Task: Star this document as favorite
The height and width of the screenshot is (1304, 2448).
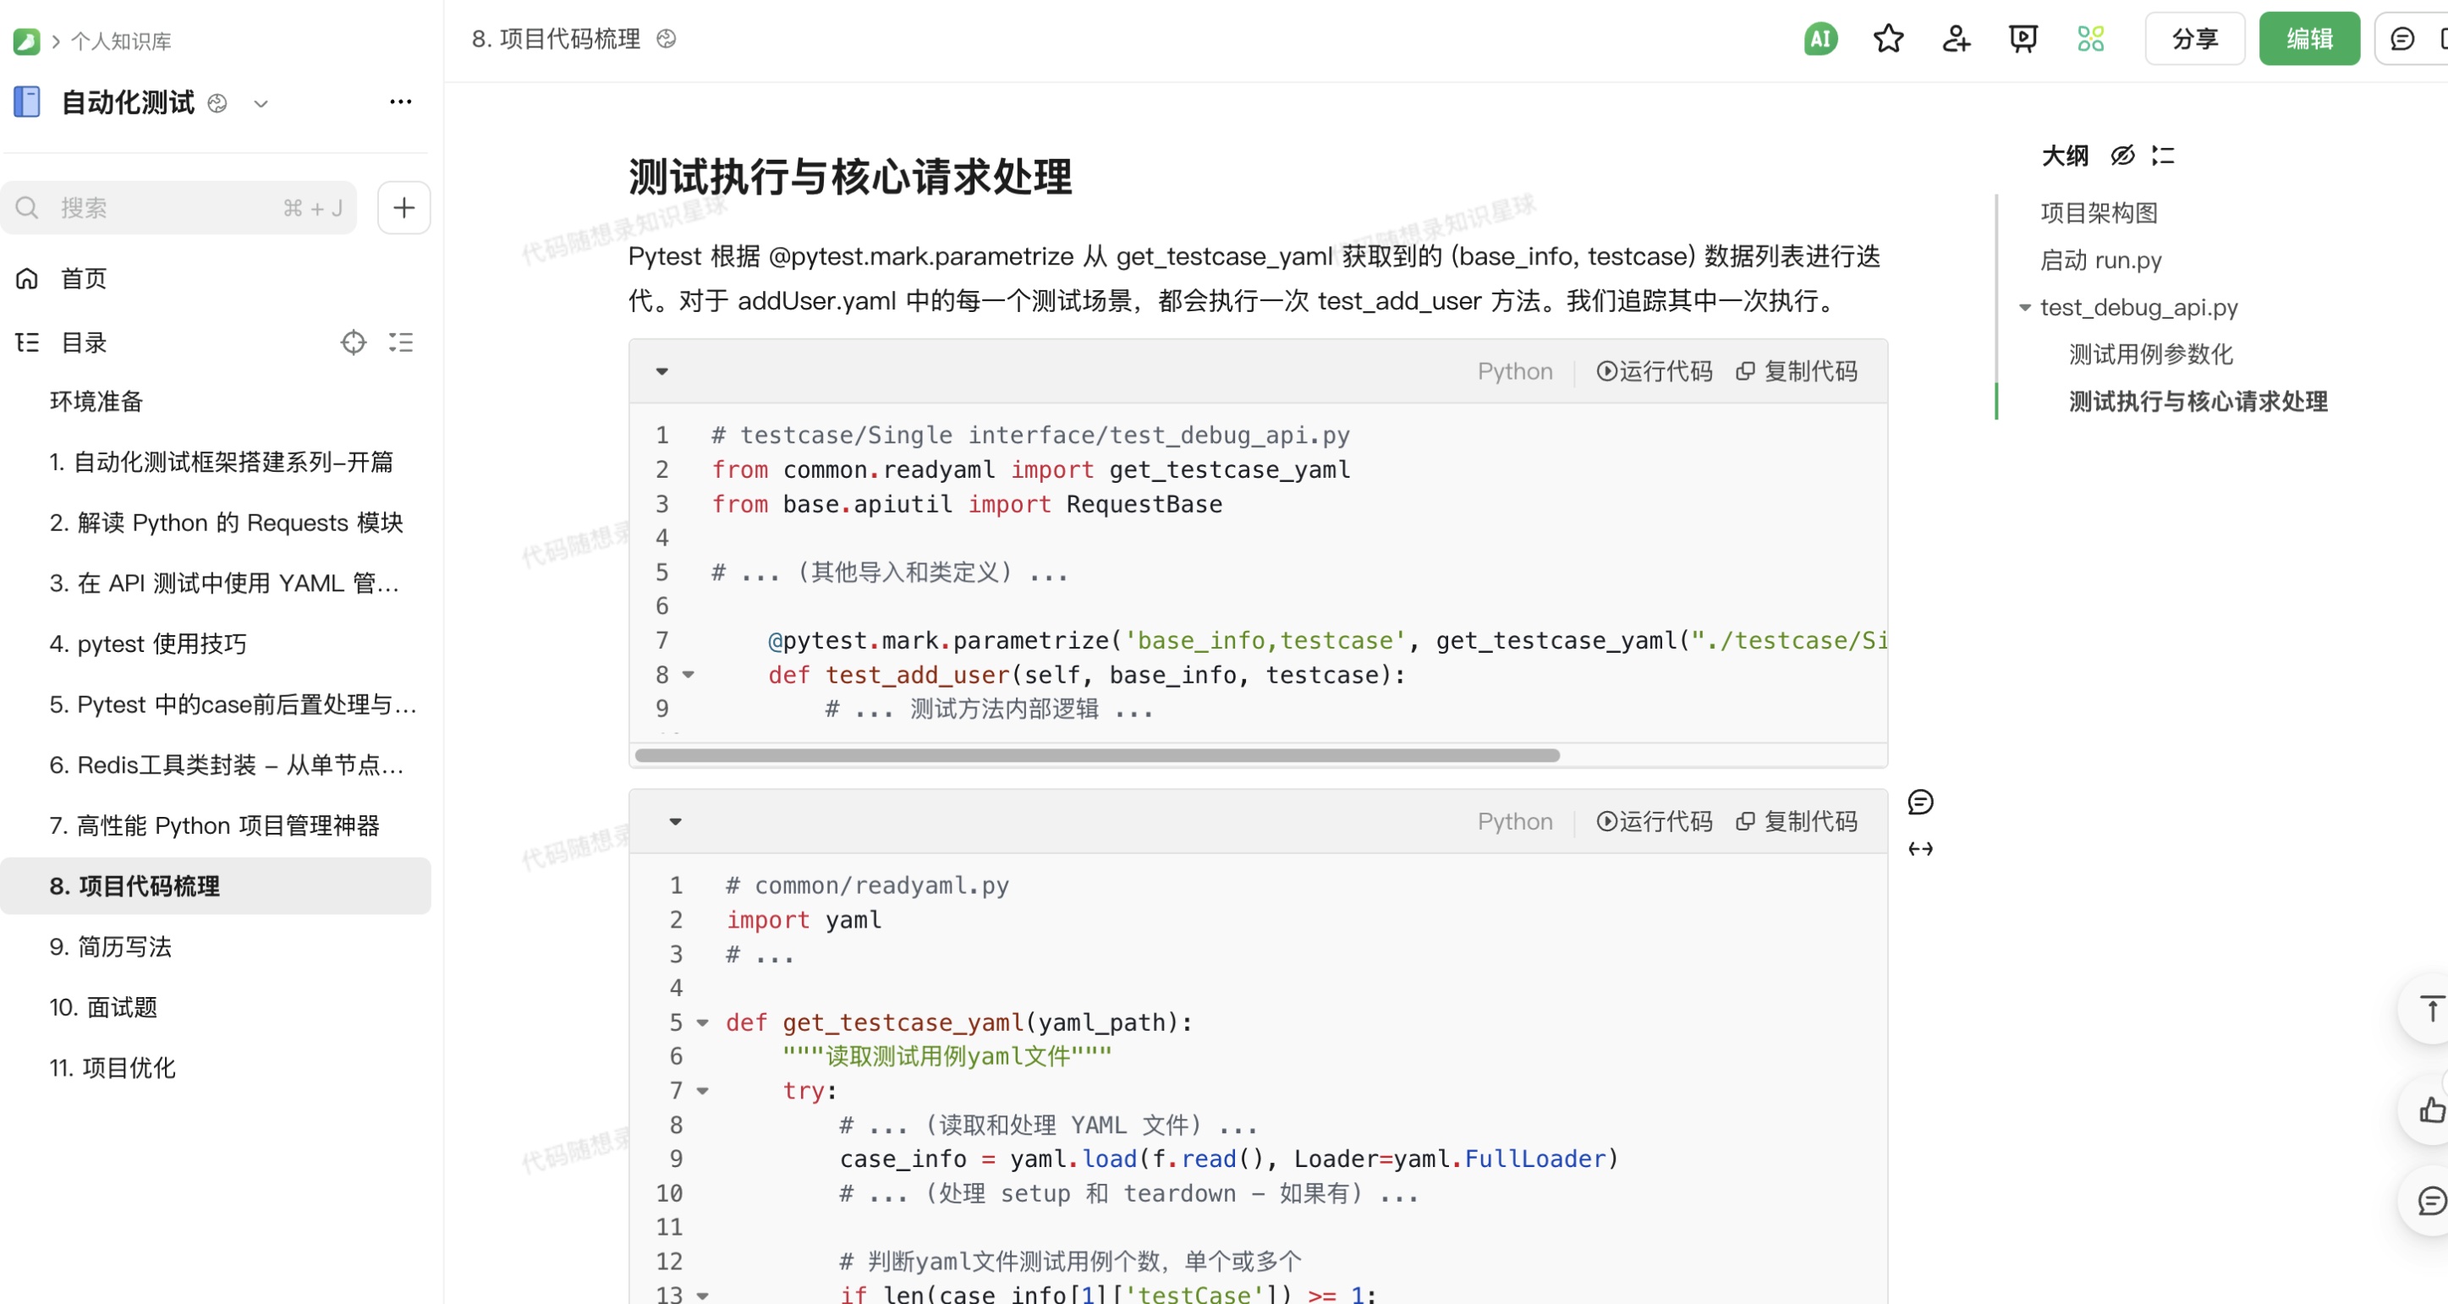Action: [1888, 39]
